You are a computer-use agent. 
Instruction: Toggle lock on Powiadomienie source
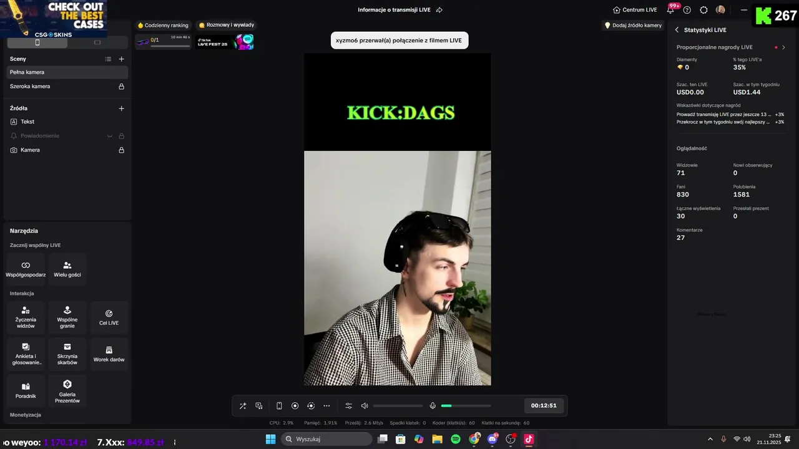click(x=122, y=136)
